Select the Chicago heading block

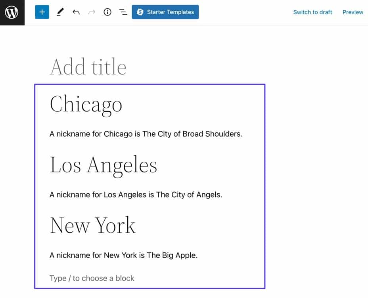(86, 104)
